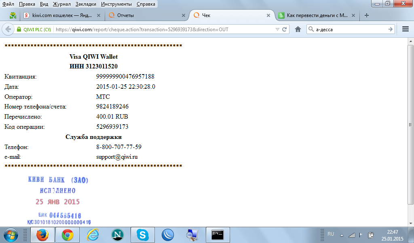Open the Инструменты menu
The height and width of the screenshot is (243, 414).
(x=116, y=4)
